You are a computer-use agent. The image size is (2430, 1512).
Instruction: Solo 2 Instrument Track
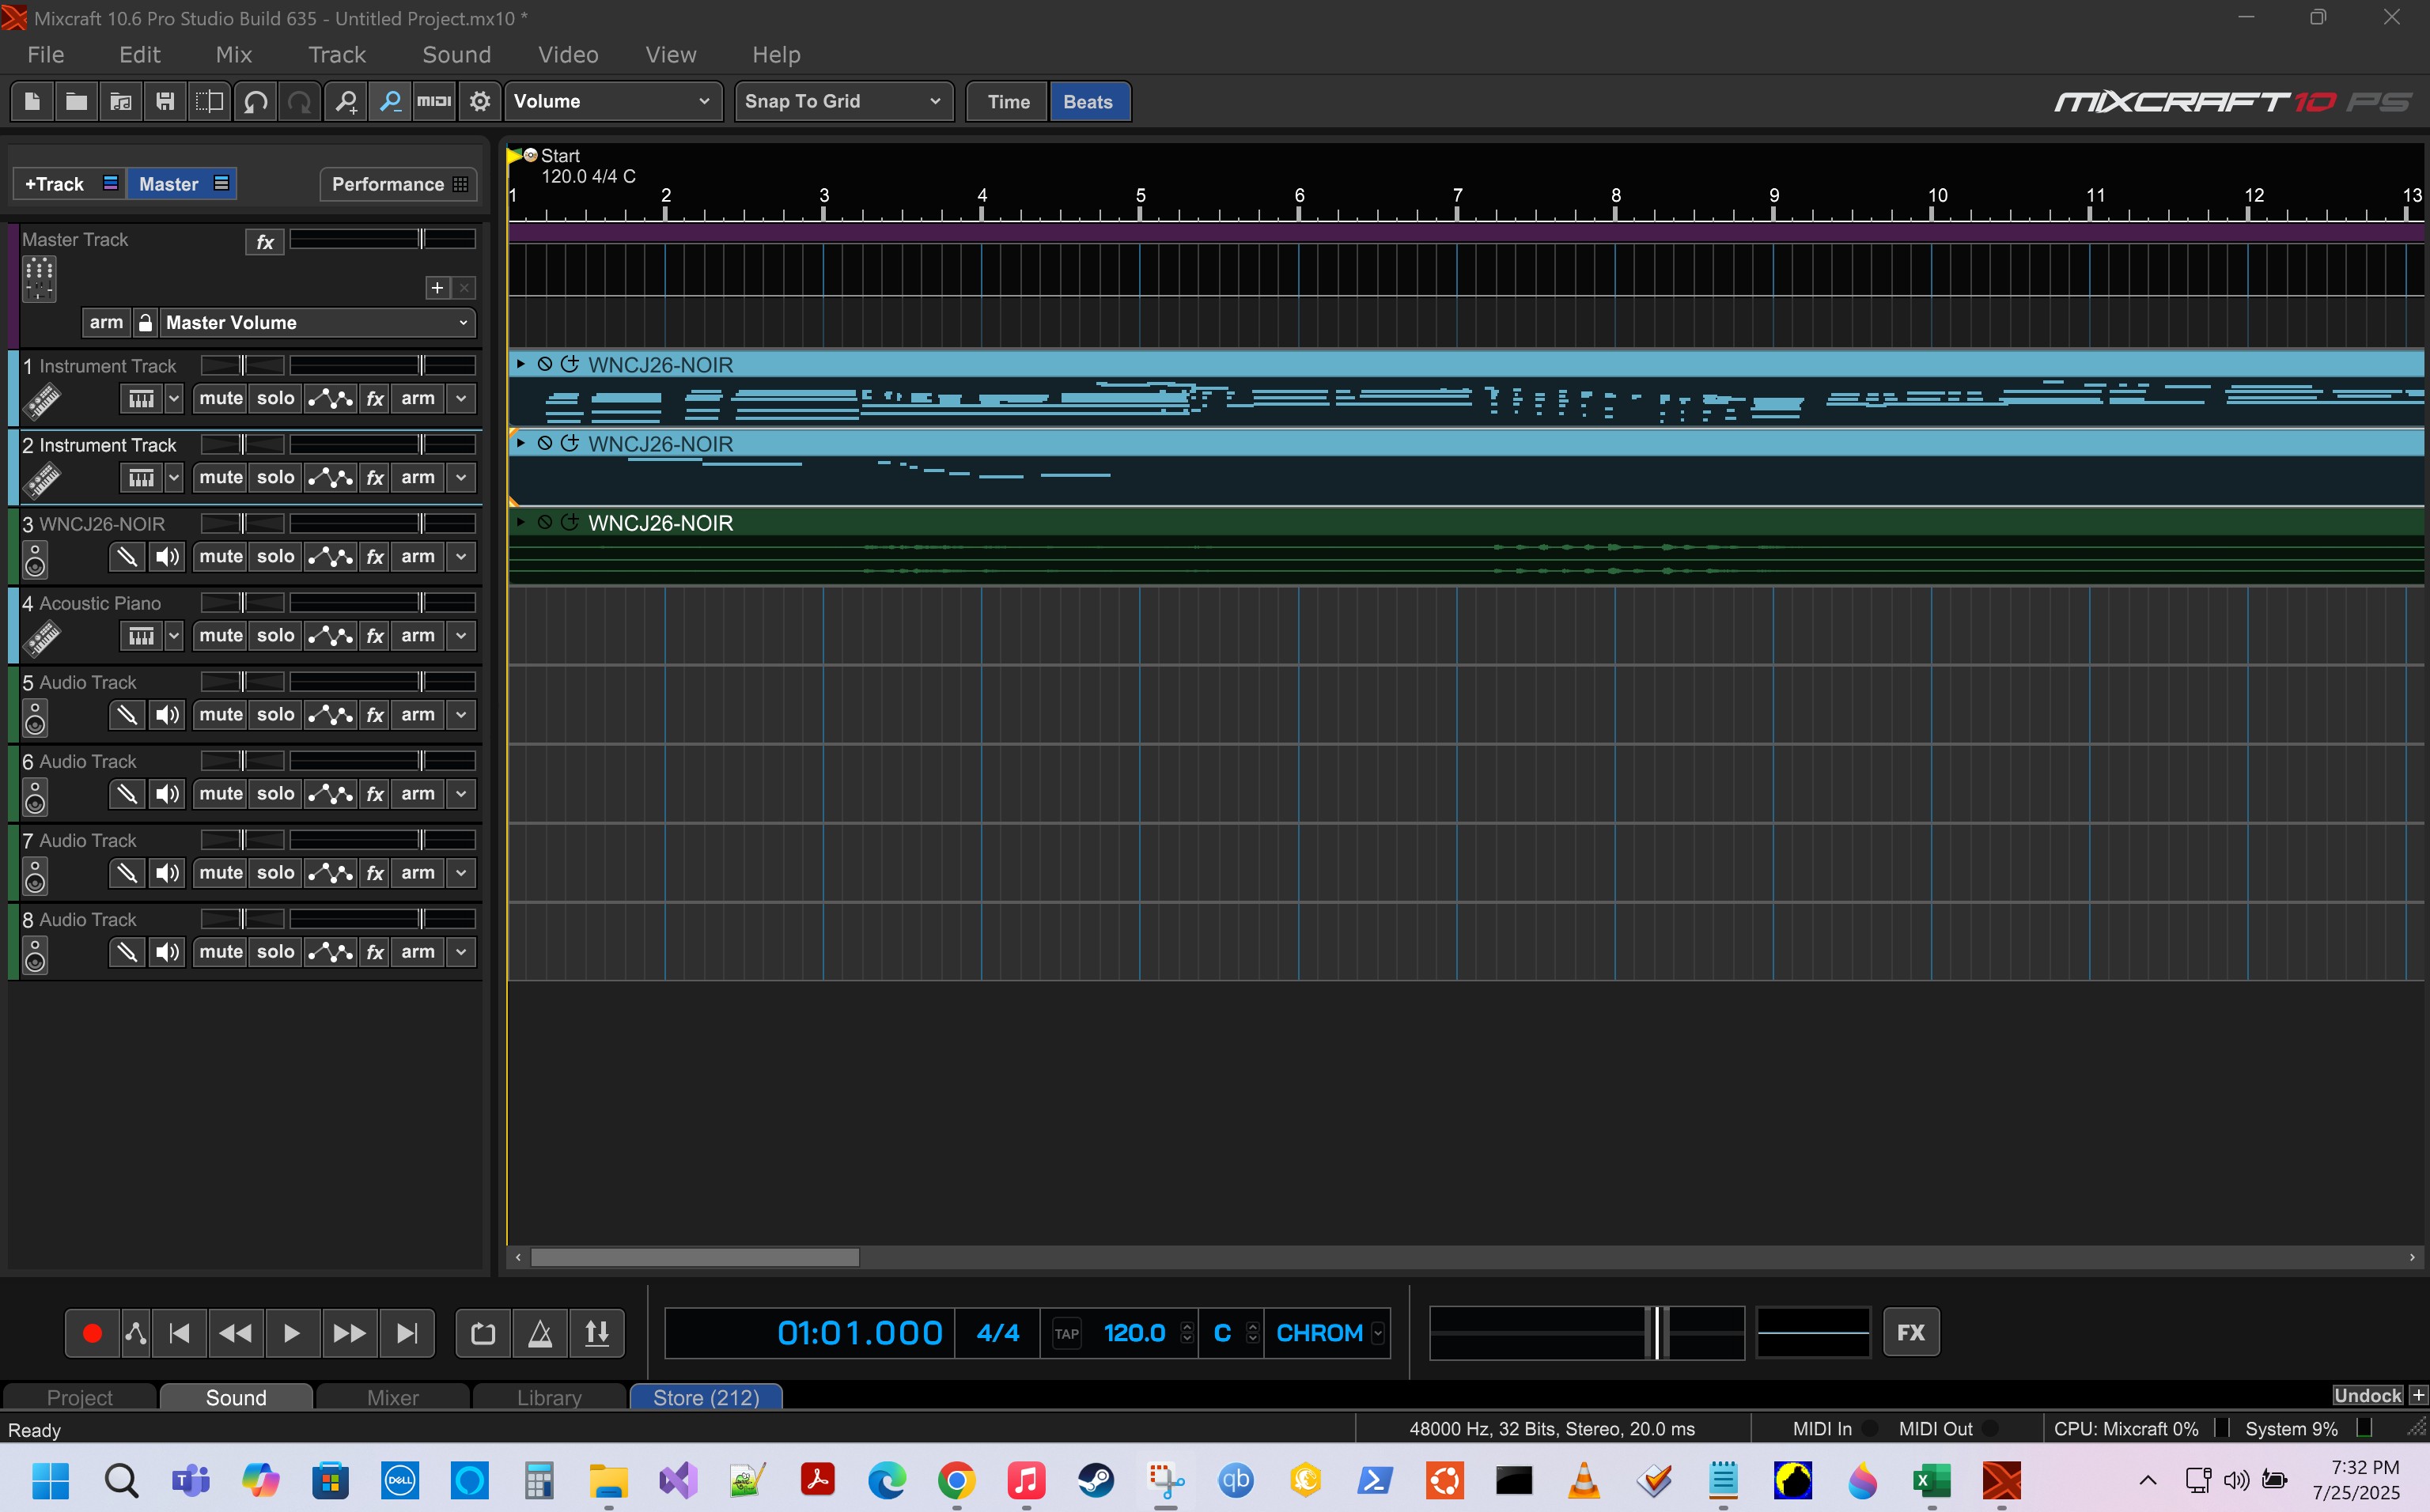click(275, 477)
